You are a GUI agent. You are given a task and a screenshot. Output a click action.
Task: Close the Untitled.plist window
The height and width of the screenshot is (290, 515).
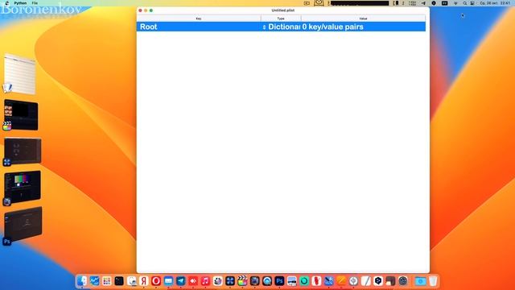[x=140, y=10]
